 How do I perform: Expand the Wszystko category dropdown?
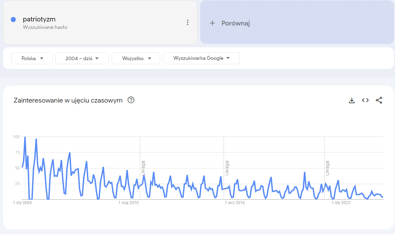tap(136, 58)
